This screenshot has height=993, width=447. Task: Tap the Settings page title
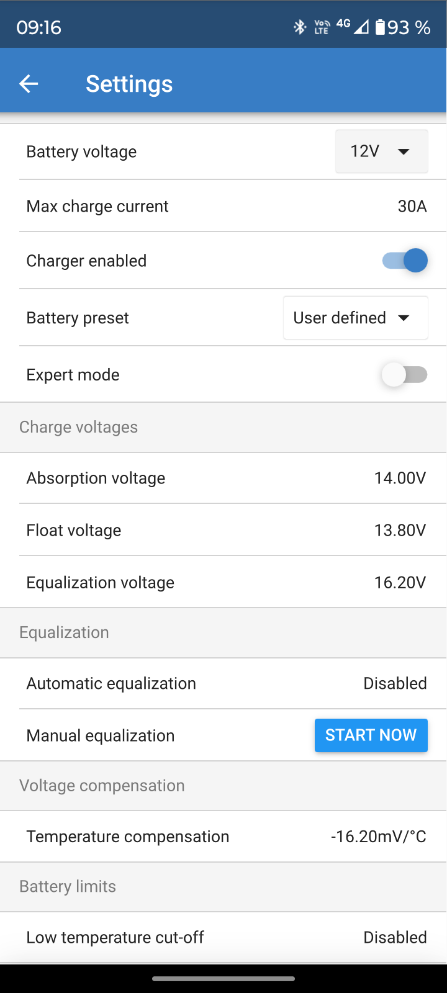129,84
